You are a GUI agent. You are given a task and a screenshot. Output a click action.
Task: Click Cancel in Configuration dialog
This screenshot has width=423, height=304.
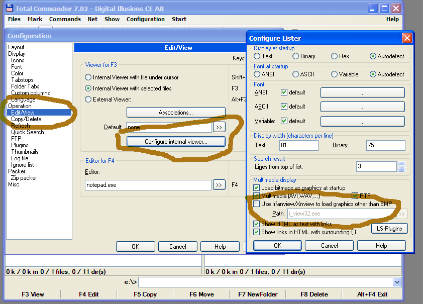(x=177, y=247)
